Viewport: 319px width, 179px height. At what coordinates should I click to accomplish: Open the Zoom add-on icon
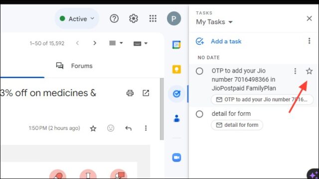click(176, 158)
